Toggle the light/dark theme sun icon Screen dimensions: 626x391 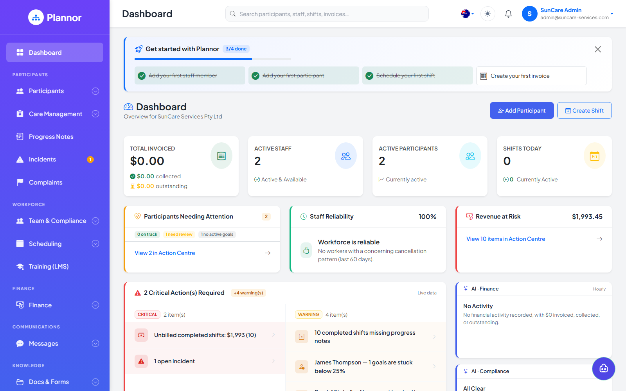[x=487, y=14]
